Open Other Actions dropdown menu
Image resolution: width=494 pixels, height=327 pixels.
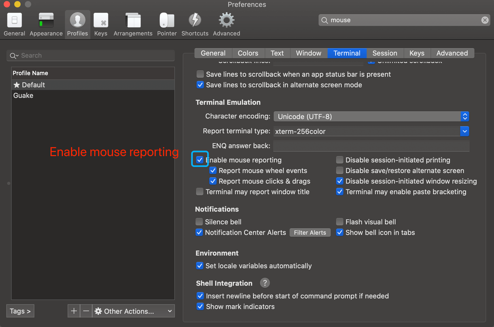[134, 311]
